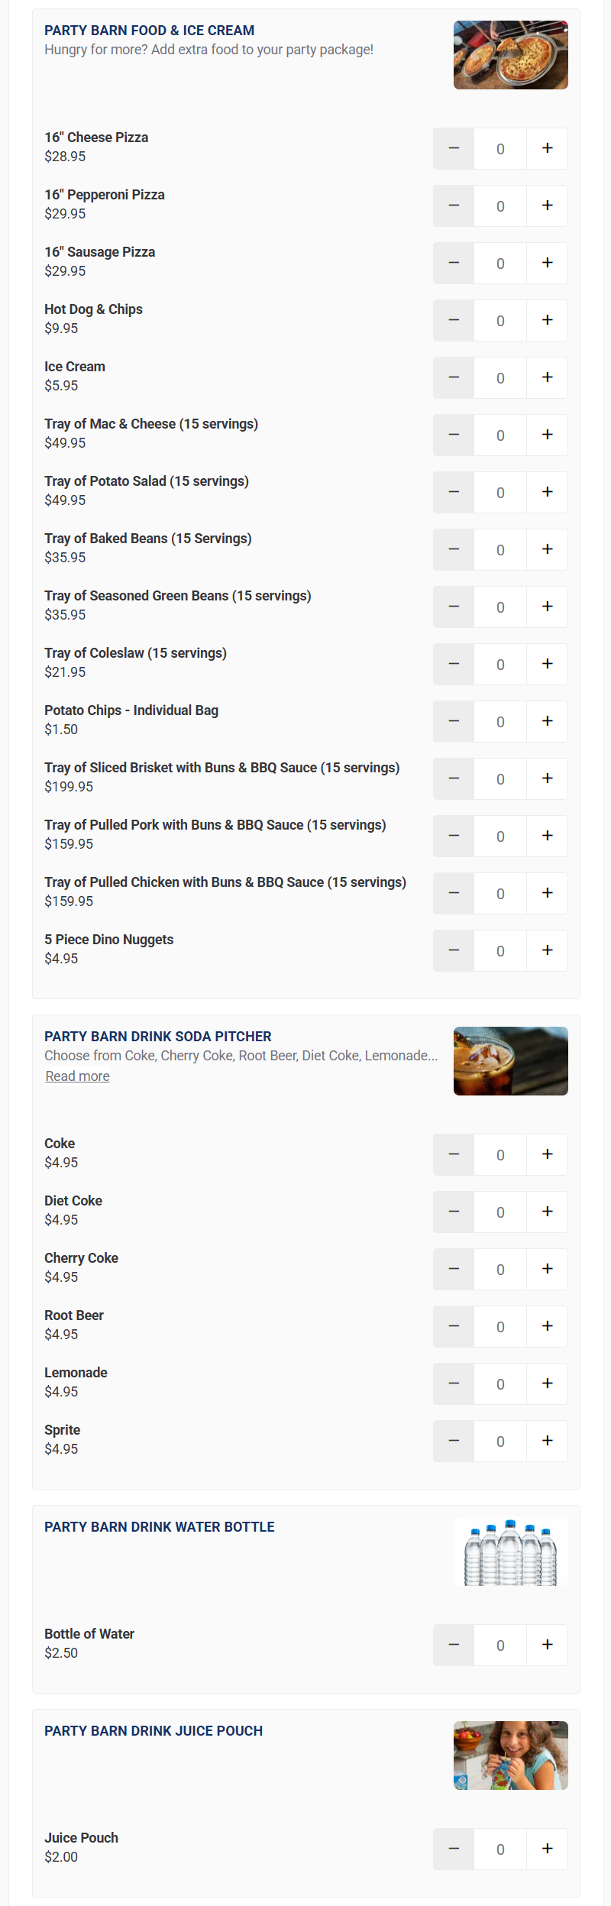Image resolution: width=611 pixels, height=1906 pixels.
Task: Select the Tray of Coleslaw quantity field
Action: pos(500,664)
